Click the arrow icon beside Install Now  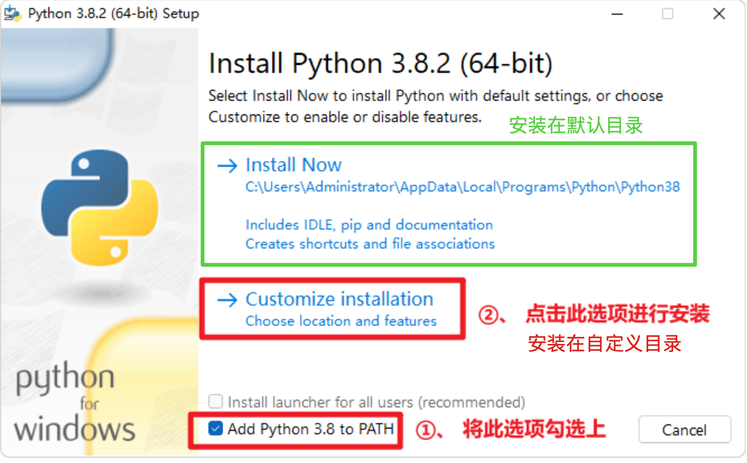[227, 166]
